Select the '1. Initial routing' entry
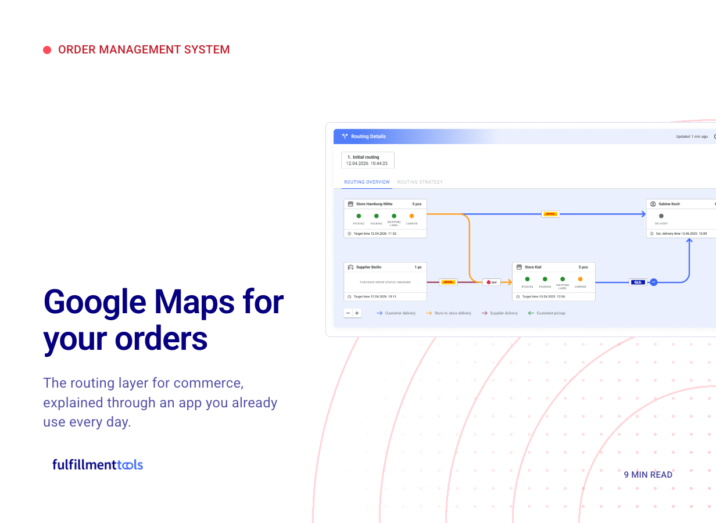 368,160
